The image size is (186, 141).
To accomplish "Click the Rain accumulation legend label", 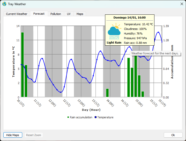I will click(x=81, y=117).
